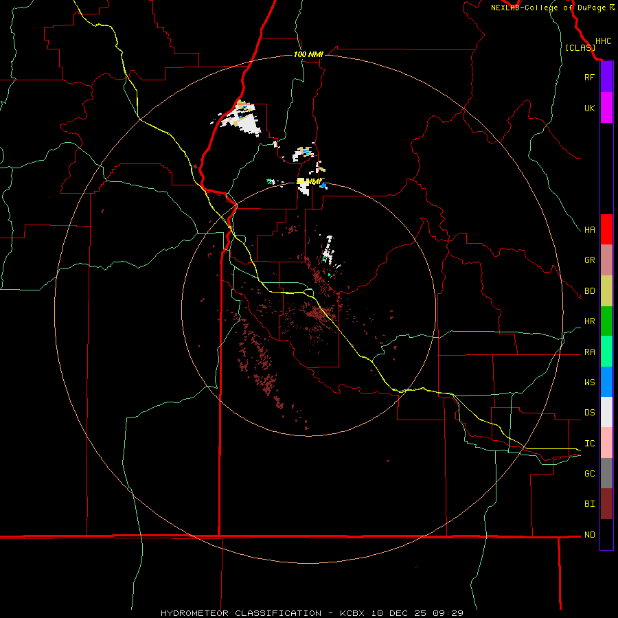
Task: Click the BI legend label
Action: pyautogui.click(x=590, y=504)
